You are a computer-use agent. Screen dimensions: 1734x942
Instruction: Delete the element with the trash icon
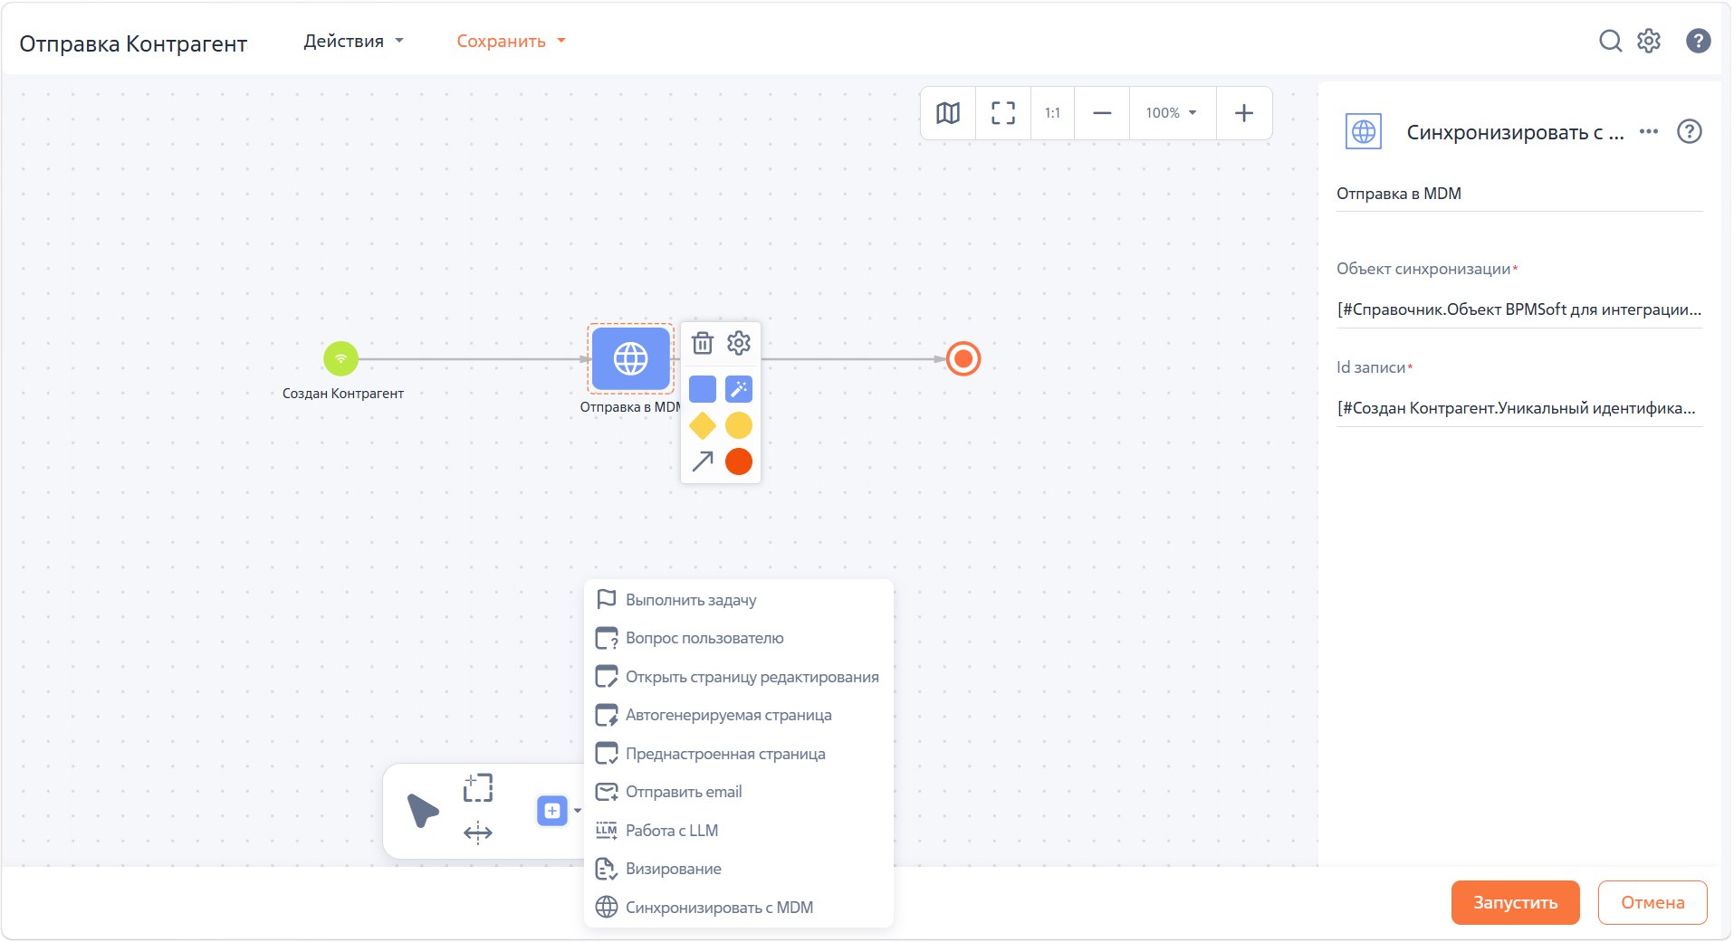point(703,343)
